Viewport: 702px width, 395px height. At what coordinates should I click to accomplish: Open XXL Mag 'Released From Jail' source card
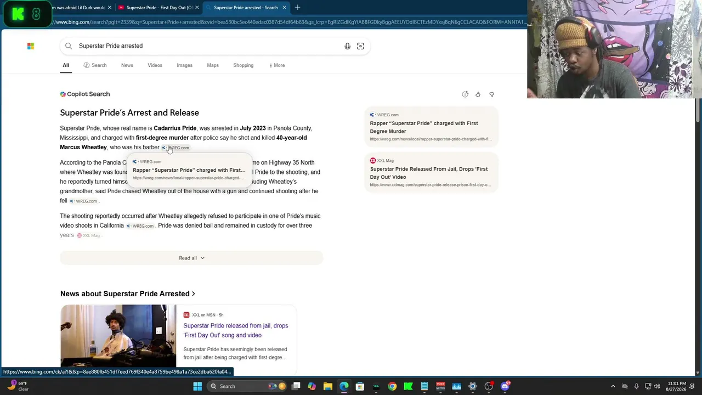click(432, 173)
